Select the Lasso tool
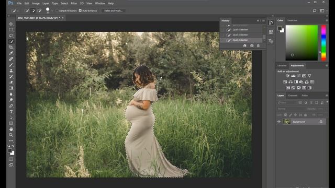335x188 pixels. 11,36
